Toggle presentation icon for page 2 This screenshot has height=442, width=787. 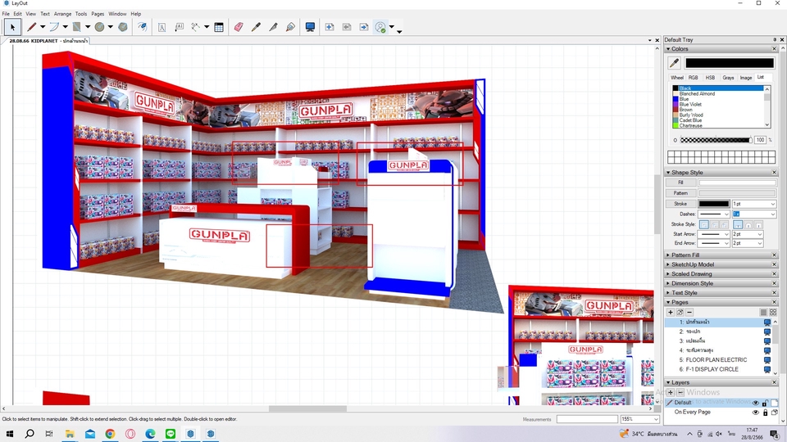click(767, 331)
